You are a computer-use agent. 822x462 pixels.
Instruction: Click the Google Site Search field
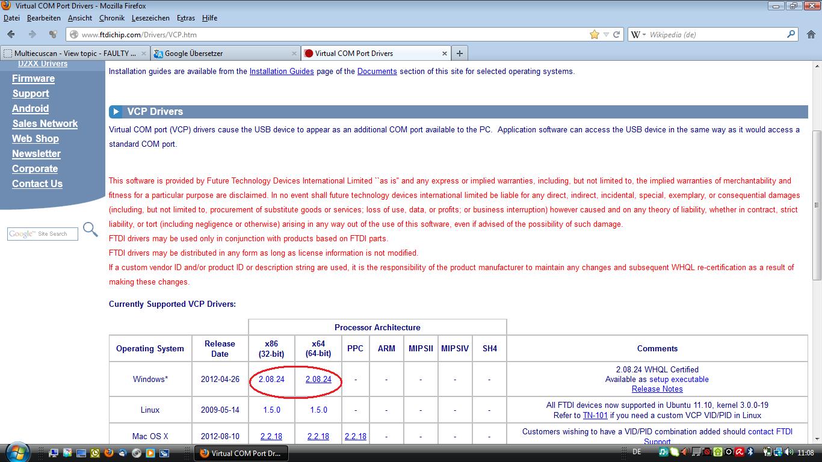click(x=42, y=233)
